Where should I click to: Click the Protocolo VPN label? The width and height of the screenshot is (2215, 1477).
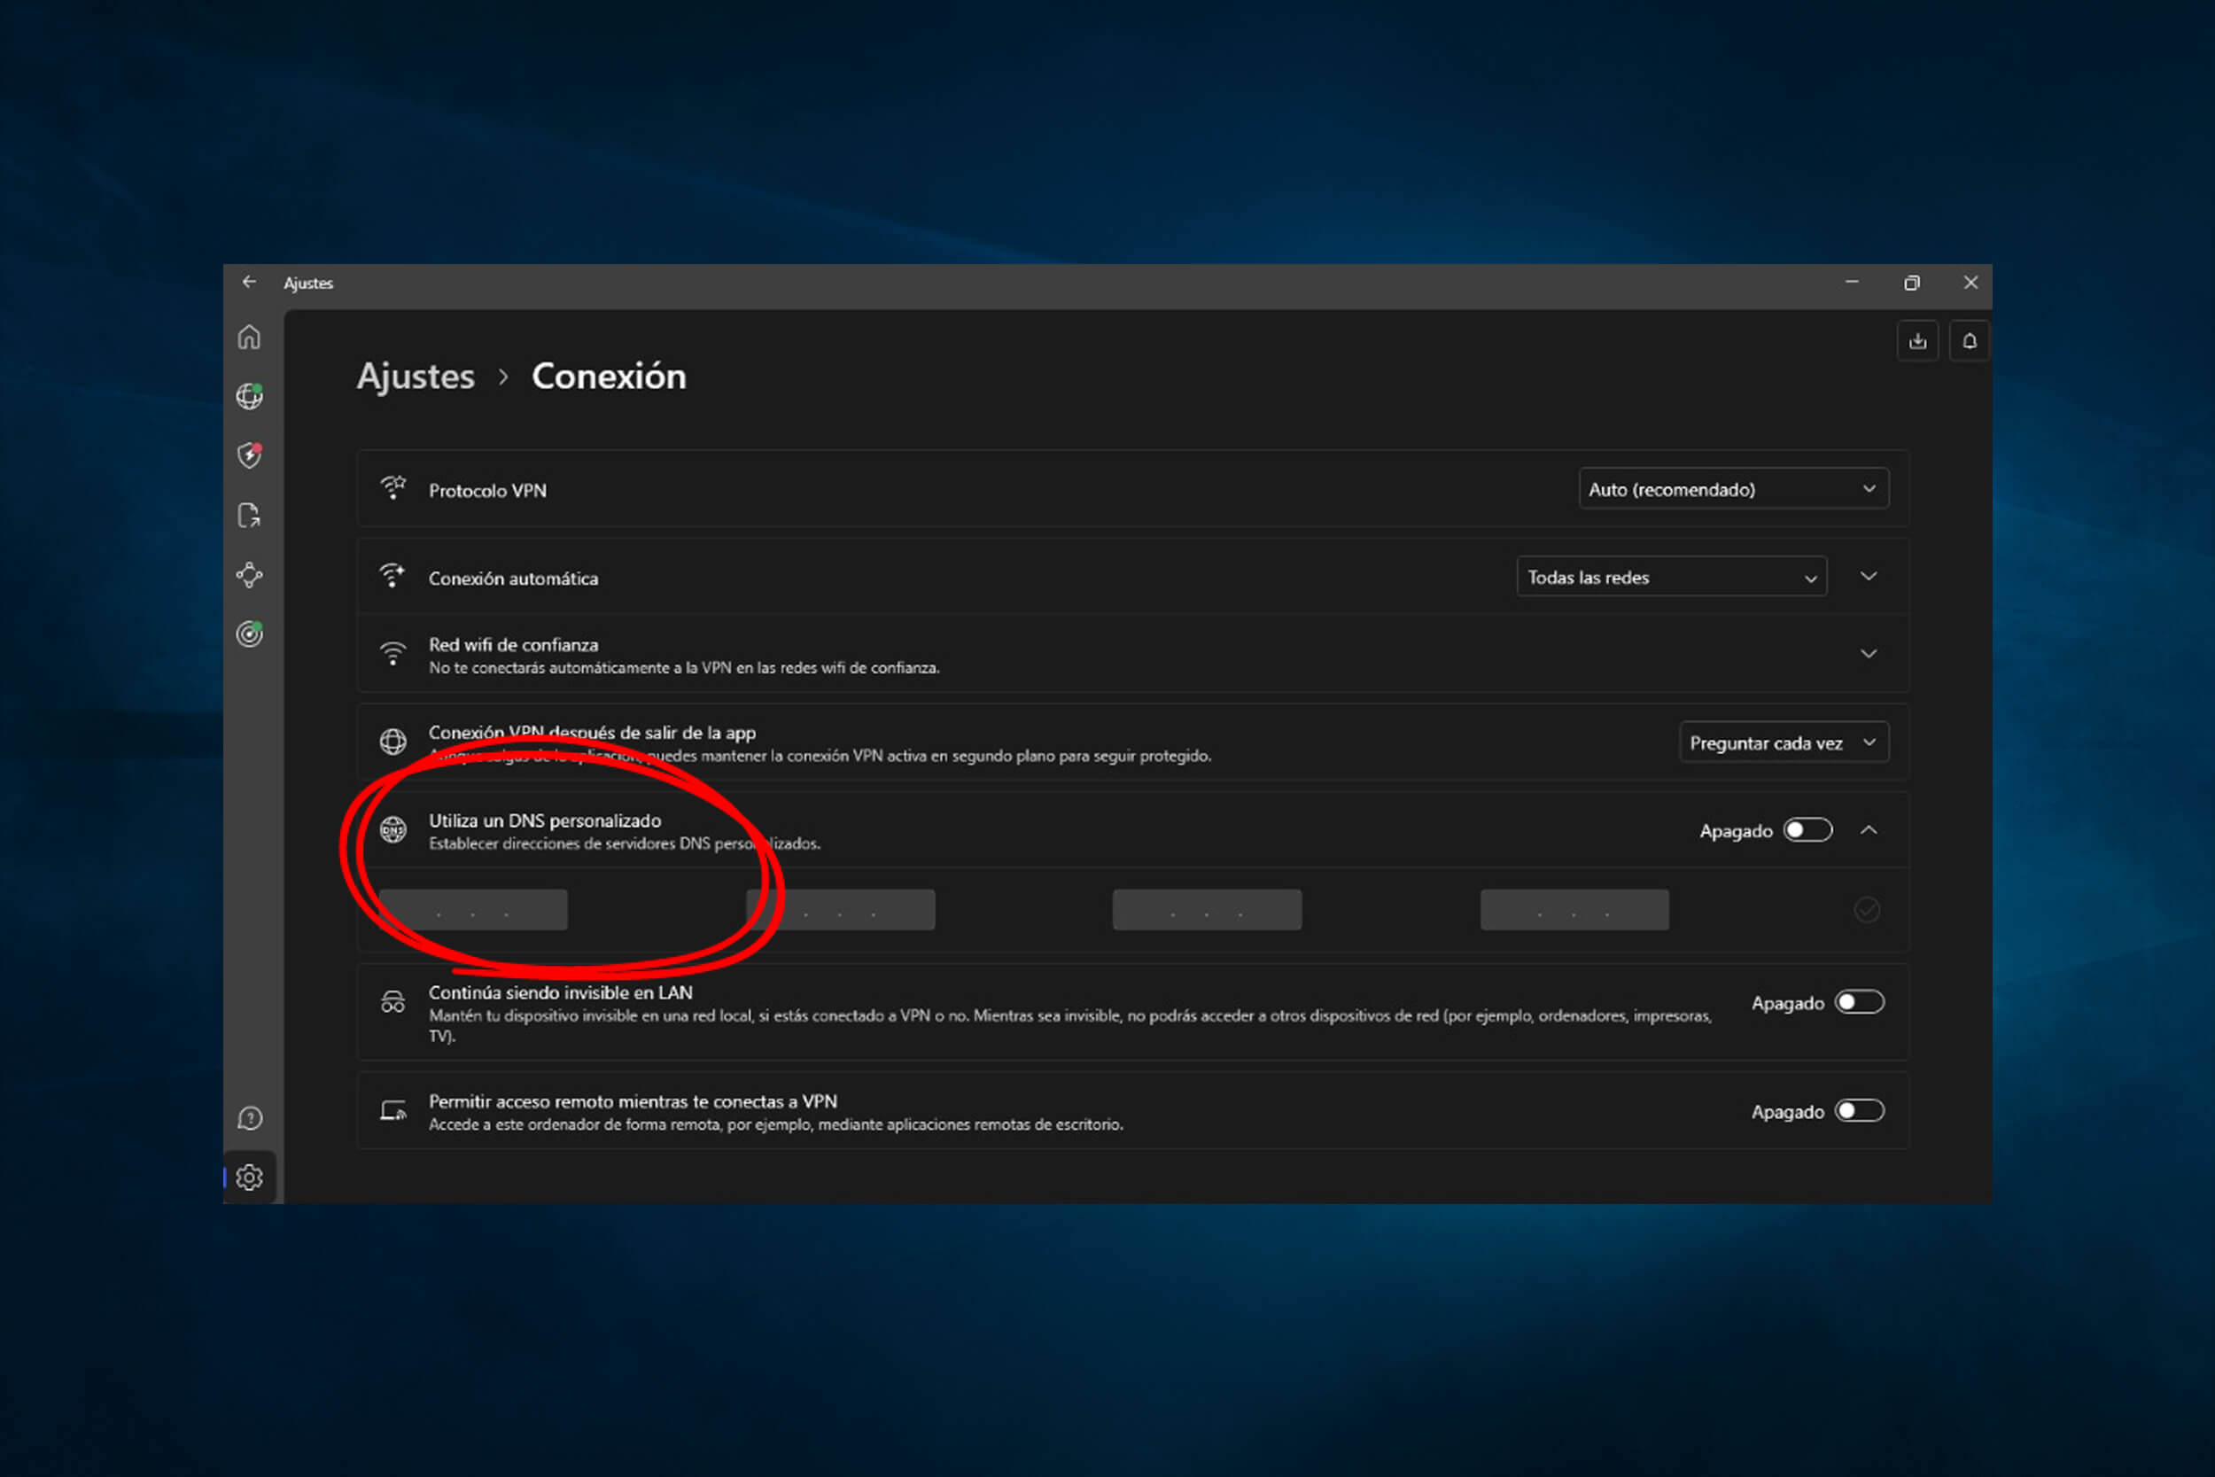[487, 491]
